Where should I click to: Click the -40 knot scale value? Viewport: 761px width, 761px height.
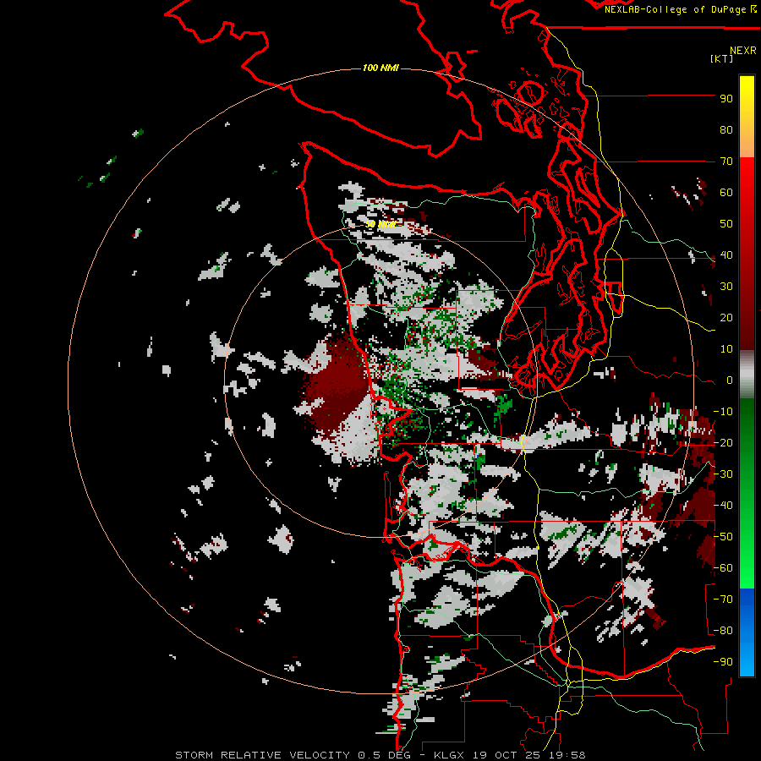tap(723, 506)
